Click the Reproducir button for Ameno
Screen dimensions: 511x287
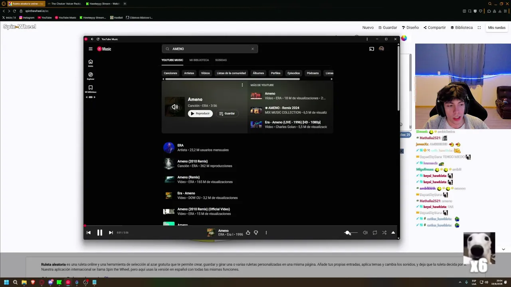tap(200, 114)
